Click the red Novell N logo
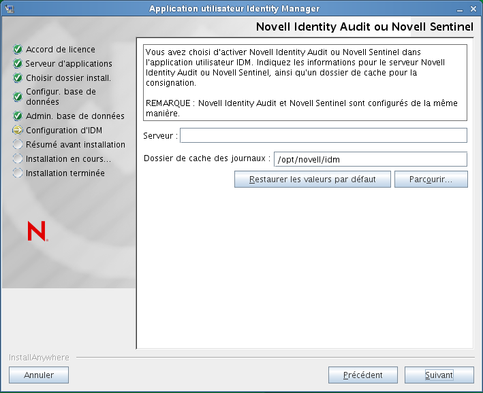The width and height of the screenshot is (483, 393). pyautogui.click(x=37, y=231)
